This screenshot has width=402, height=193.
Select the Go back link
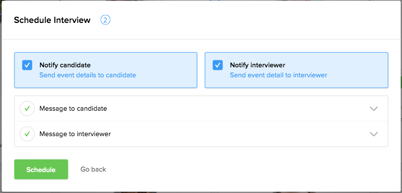pyautogui.click(x=93, y=169)
